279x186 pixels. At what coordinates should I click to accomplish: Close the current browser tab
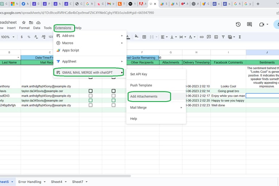pos(155,4)
